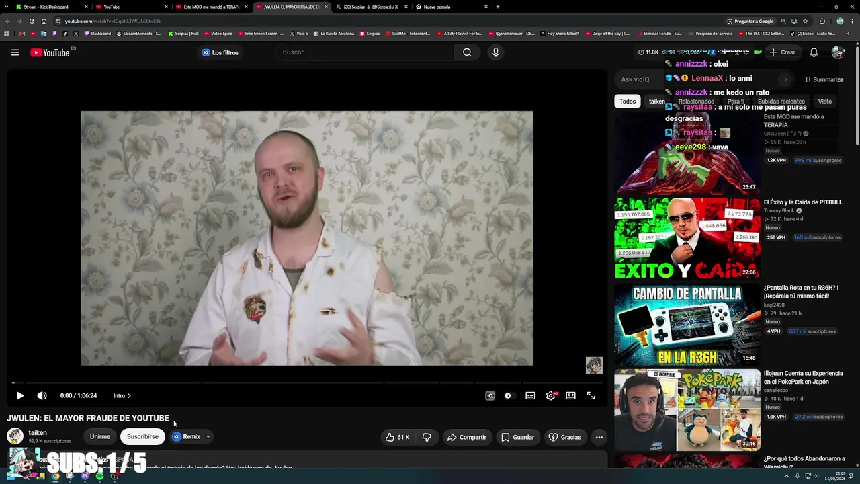Select the Todos filter chip
The width and height of the screenshot is (860, 484).
tap(628, 102)
